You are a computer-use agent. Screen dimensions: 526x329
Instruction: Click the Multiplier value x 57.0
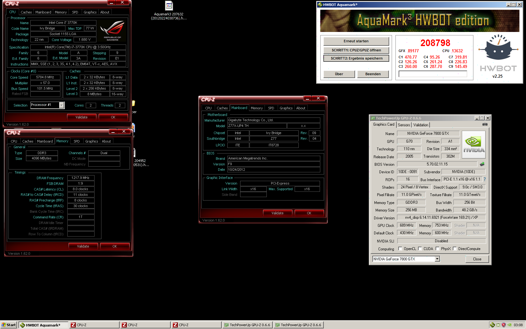point(45,83)
